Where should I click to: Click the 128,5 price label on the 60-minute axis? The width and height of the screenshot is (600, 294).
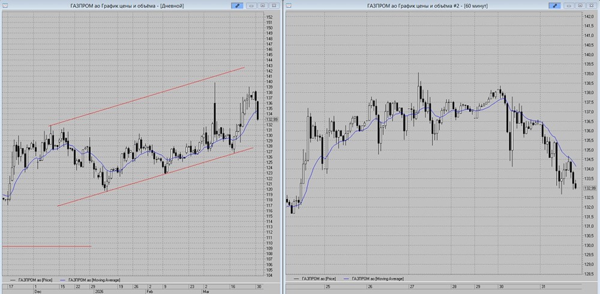(588, 274)
